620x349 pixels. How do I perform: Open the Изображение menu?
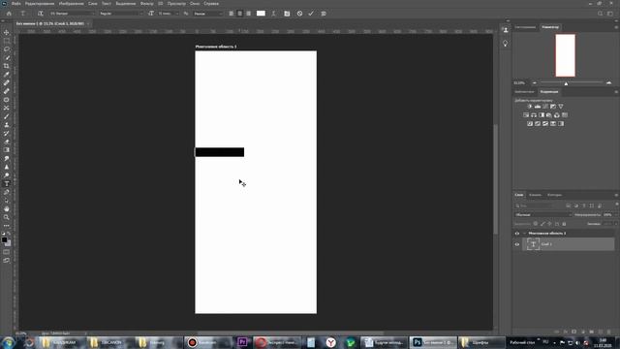coord(71,4)
